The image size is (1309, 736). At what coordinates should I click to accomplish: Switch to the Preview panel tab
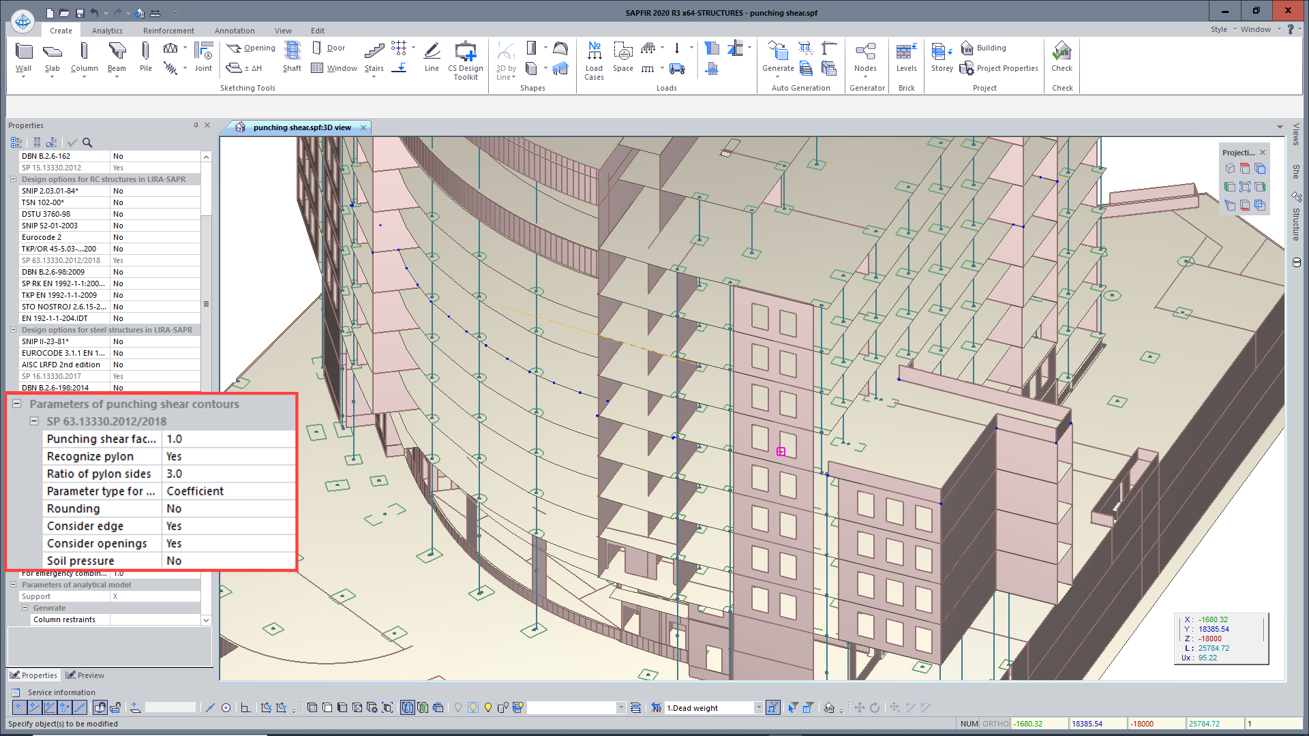coord(85,675)
